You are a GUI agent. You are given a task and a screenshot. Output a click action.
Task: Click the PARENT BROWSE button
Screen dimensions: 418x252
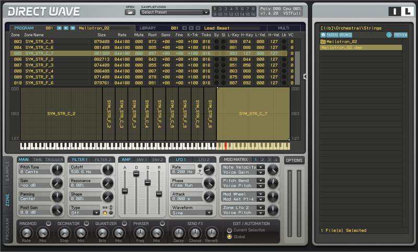tap(336, 35)
